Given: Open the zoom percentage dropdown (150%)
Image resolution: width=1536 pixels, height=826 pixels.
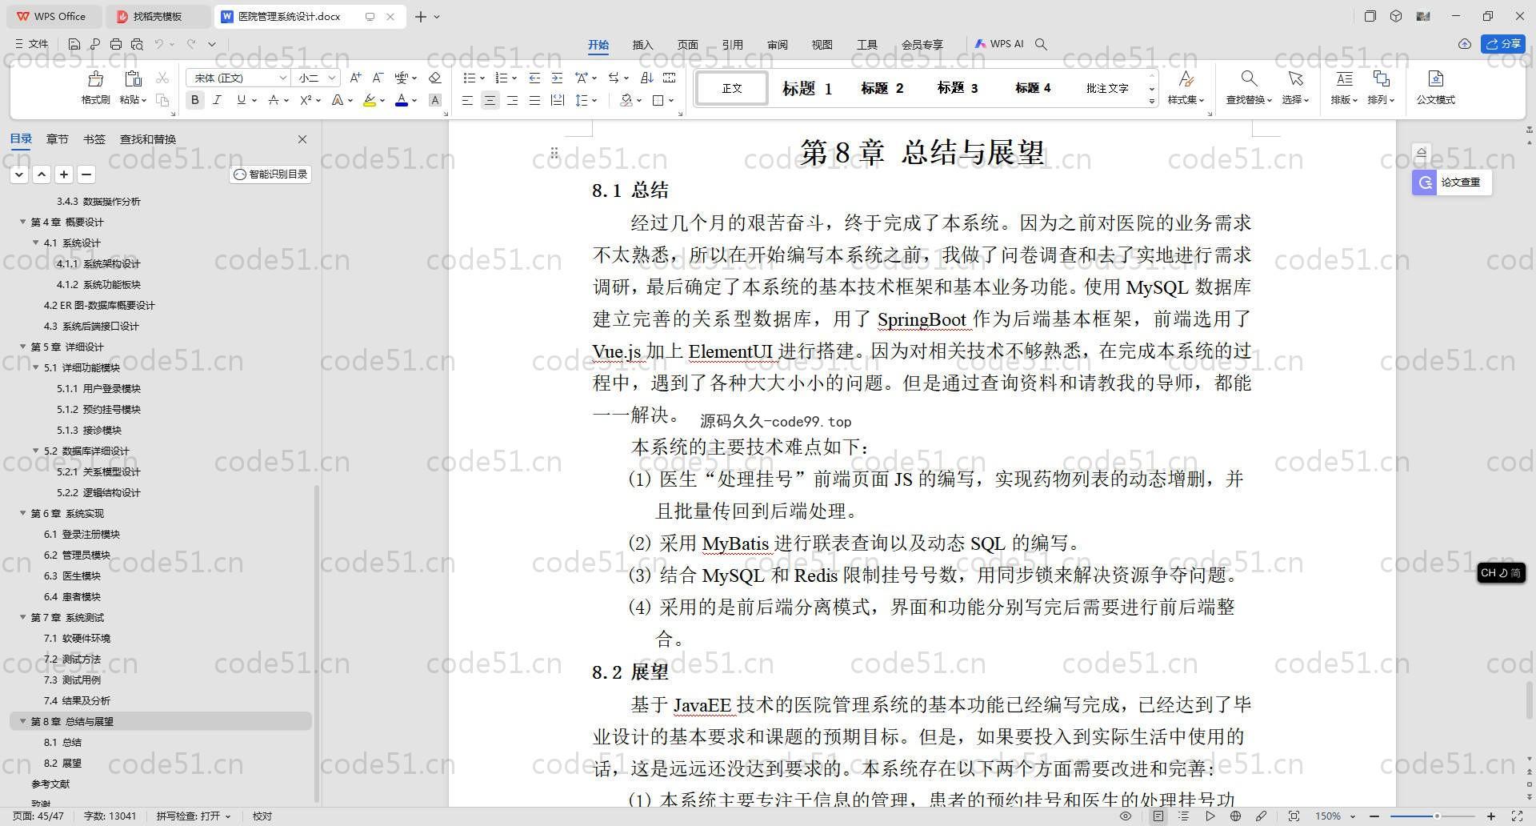Looking at the screenshot, I should (x=1353, y=816).
